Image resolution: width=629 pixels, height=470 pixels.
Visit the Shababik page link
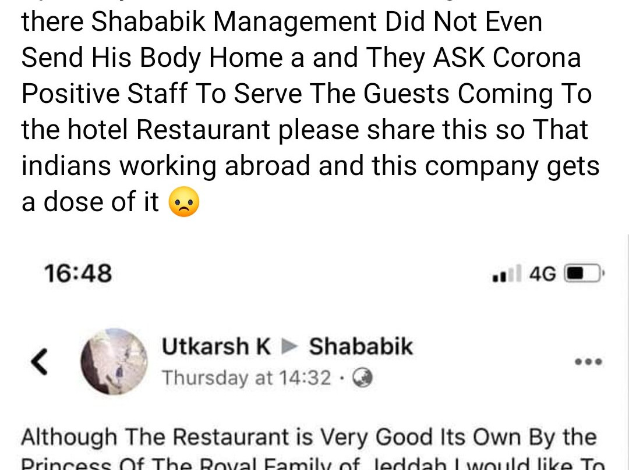[361, 347]
